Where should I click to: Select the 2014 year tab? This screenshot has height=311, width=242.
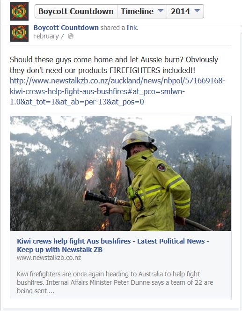coord(185,11)
